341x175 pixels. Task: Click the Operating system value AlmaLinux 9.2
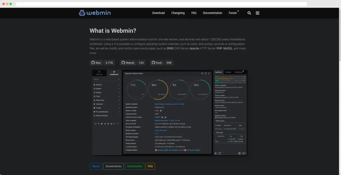160,107
